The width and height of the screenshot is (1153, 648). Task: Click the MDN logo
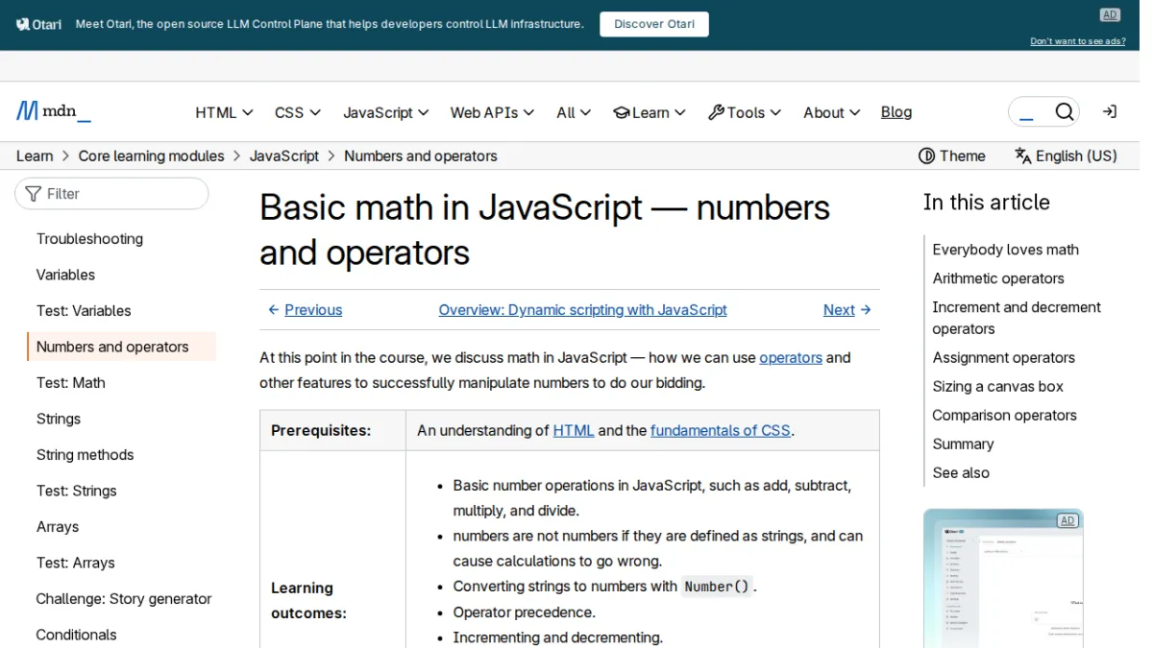pos(54,111)
